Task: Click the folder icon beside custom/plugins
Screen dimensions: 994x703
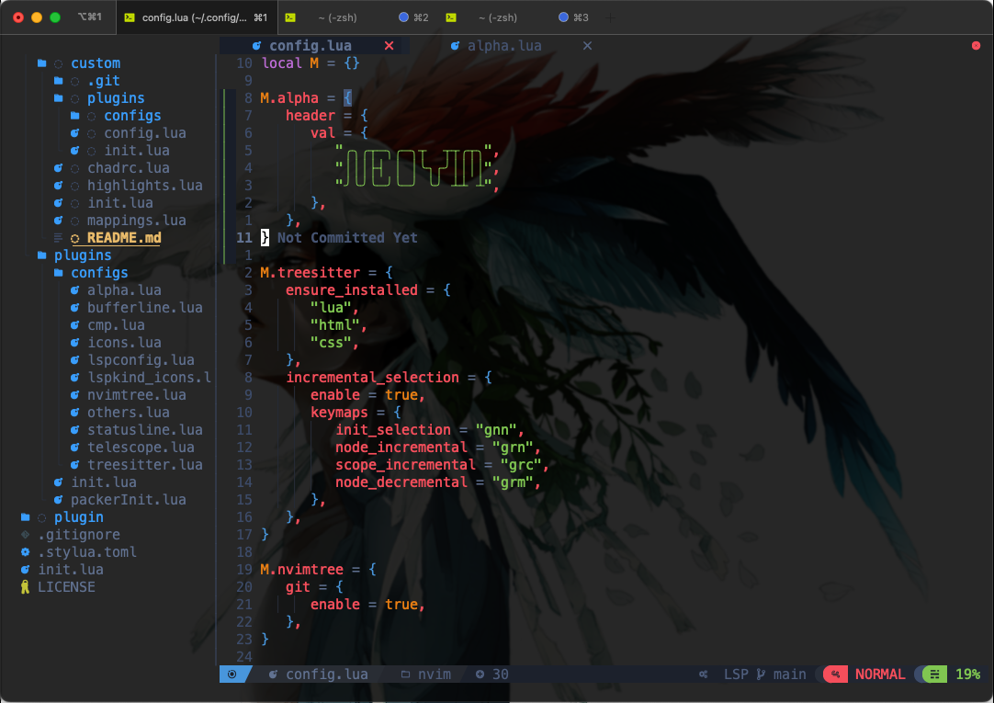Action: 58,97
